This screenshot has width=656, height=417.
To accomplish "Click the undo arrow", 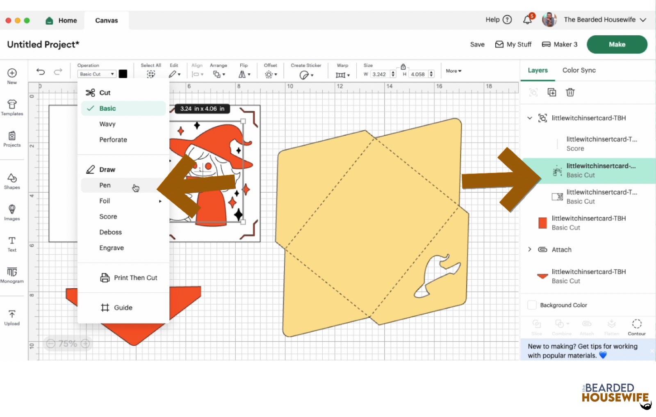I will pos(40,72).
